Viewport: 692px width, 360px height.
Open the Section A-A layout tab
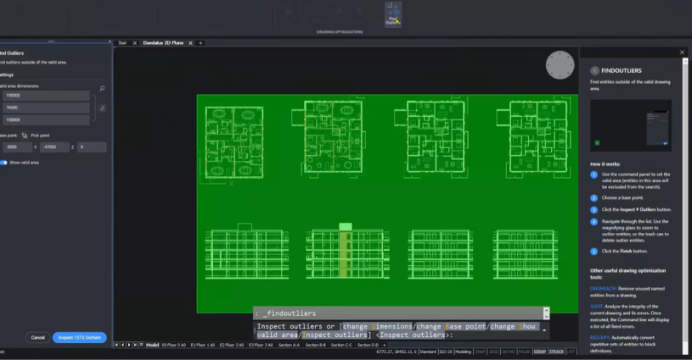pyautogui.click(x=289, y=345)
